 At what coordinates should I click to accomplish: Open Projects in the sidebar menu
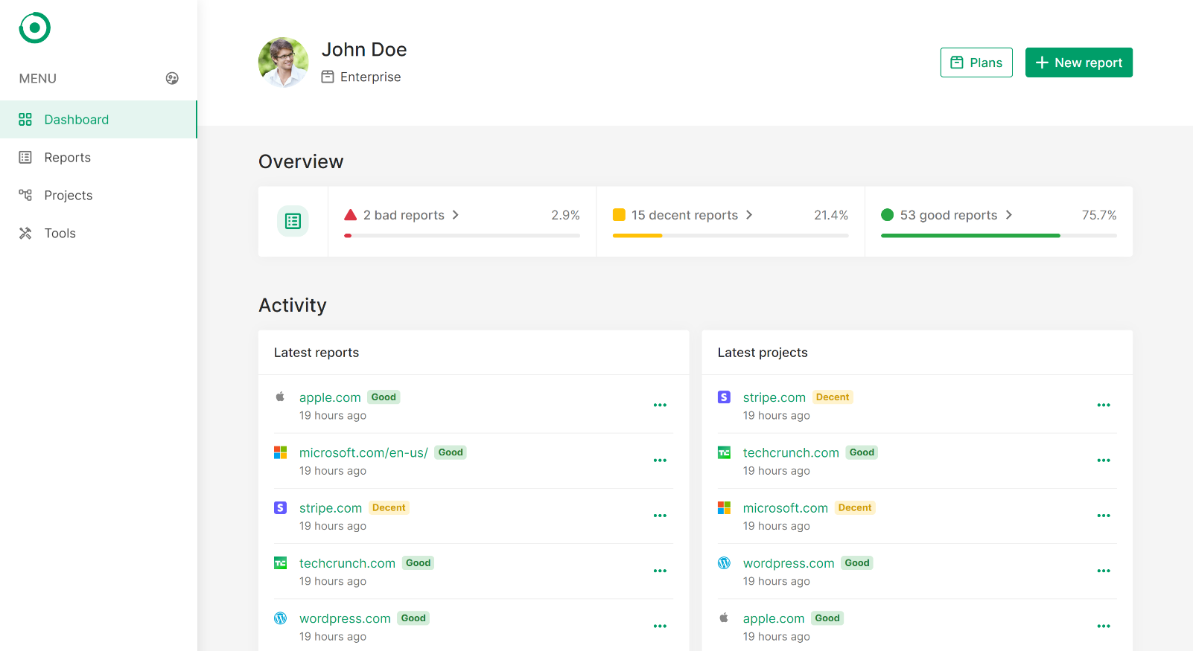point(98,196)
